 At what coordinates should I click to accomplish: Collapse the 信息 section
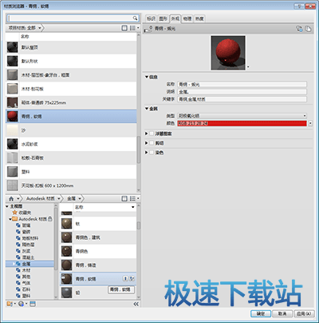click(147, 77)
